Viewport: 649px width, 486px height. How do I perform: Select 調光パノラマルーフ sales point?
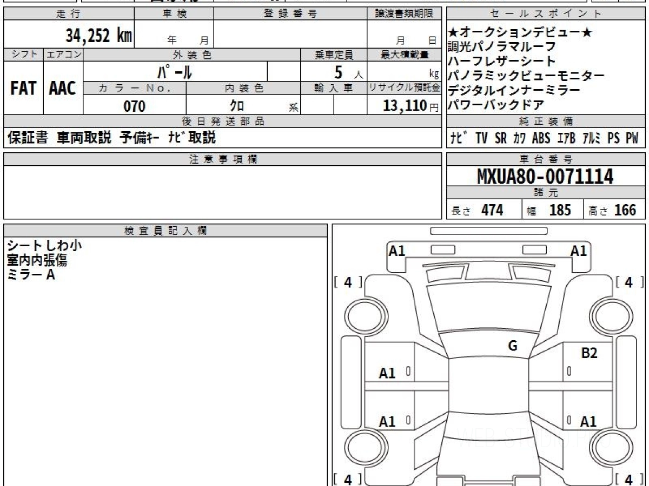[501, 46]
